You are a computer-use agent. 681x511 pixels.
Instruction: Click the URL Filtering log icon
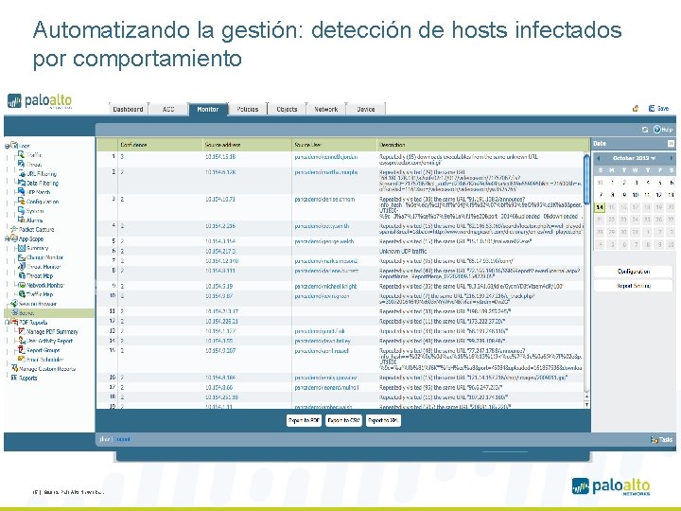point(22,173)
